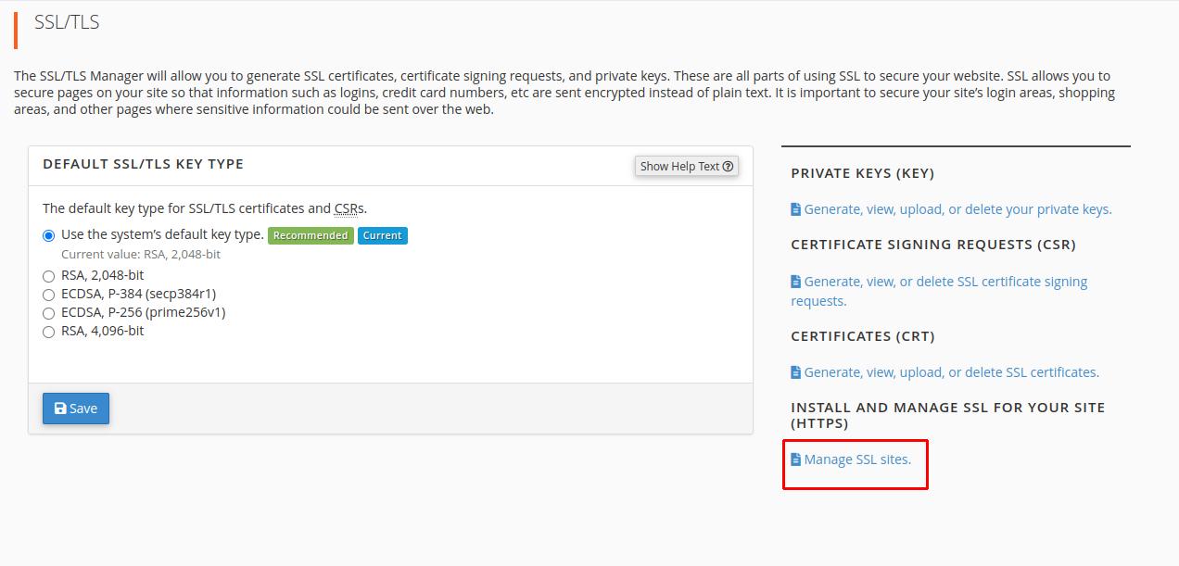The image size is (1179, 566).
Task: Click the Show Help Text button
Action: [686, 167]
